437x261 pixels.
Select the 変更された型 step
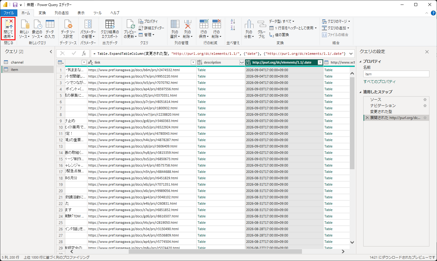(x=396, y=112)
